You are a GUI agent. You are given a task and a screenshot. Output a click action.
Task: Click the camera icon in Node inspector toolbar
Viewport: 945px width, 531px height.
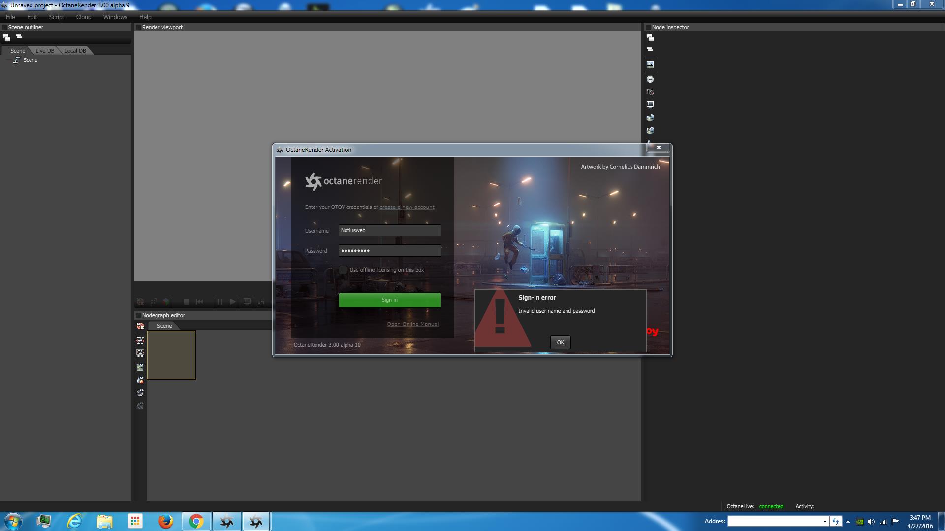pyautogui.click(x=650, y=92)
